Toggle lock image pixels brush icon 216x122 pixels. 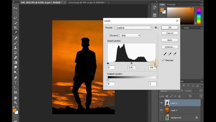171,96
